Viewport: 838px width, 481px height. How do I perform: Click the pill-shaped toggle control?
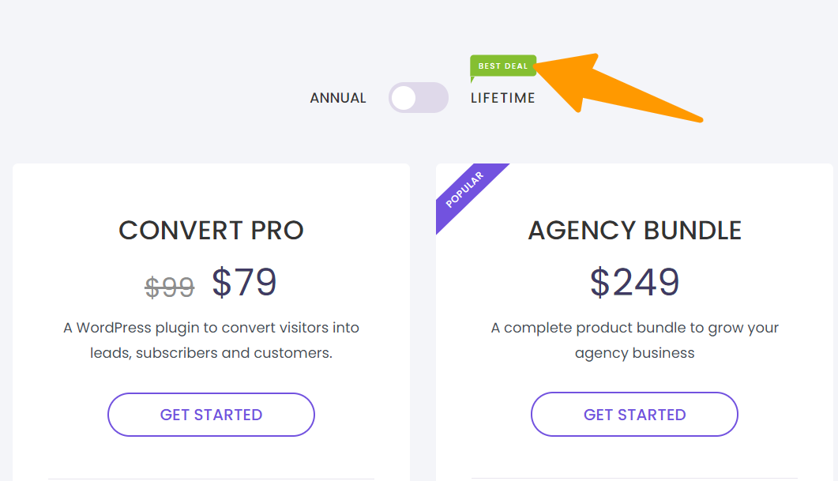click(x=418, y=97)
